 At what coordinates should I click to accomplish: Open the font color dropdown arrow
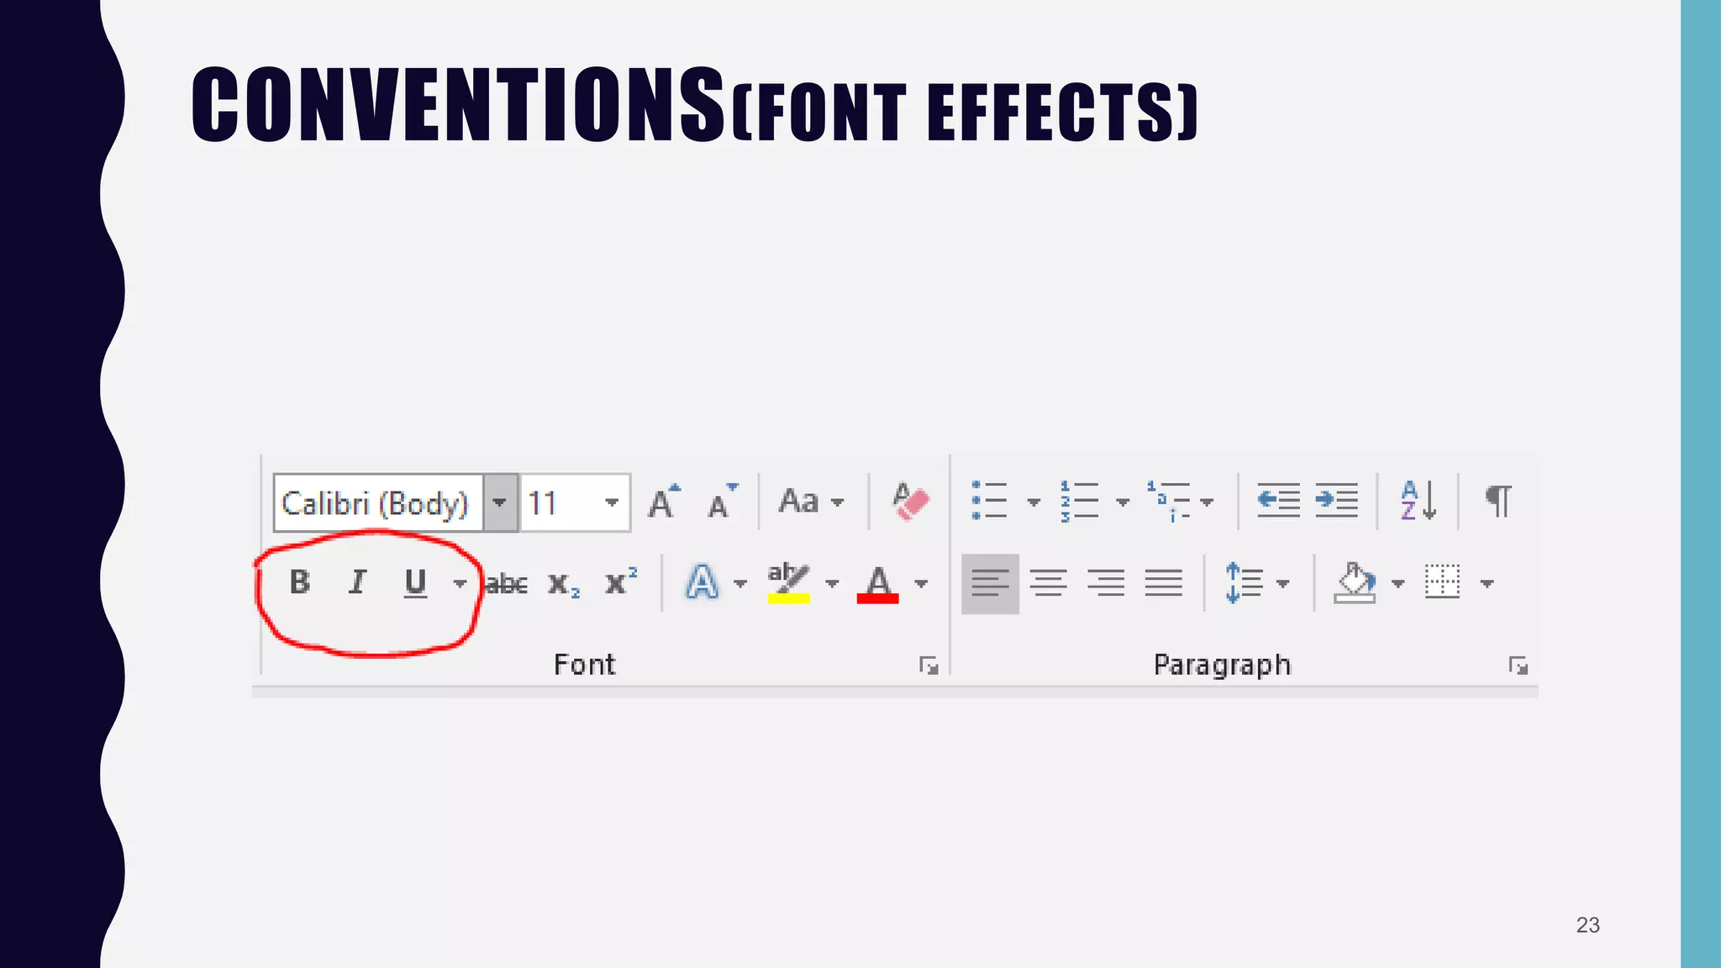921,583
